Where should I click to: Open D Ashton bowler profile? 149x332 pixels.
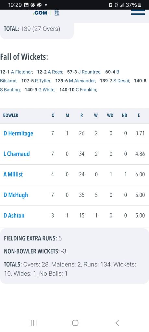(14, 215)
